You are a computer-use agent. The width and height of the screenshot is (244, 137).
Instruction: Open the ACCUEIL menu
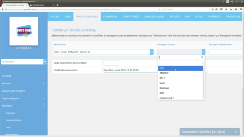pos(55,17)
